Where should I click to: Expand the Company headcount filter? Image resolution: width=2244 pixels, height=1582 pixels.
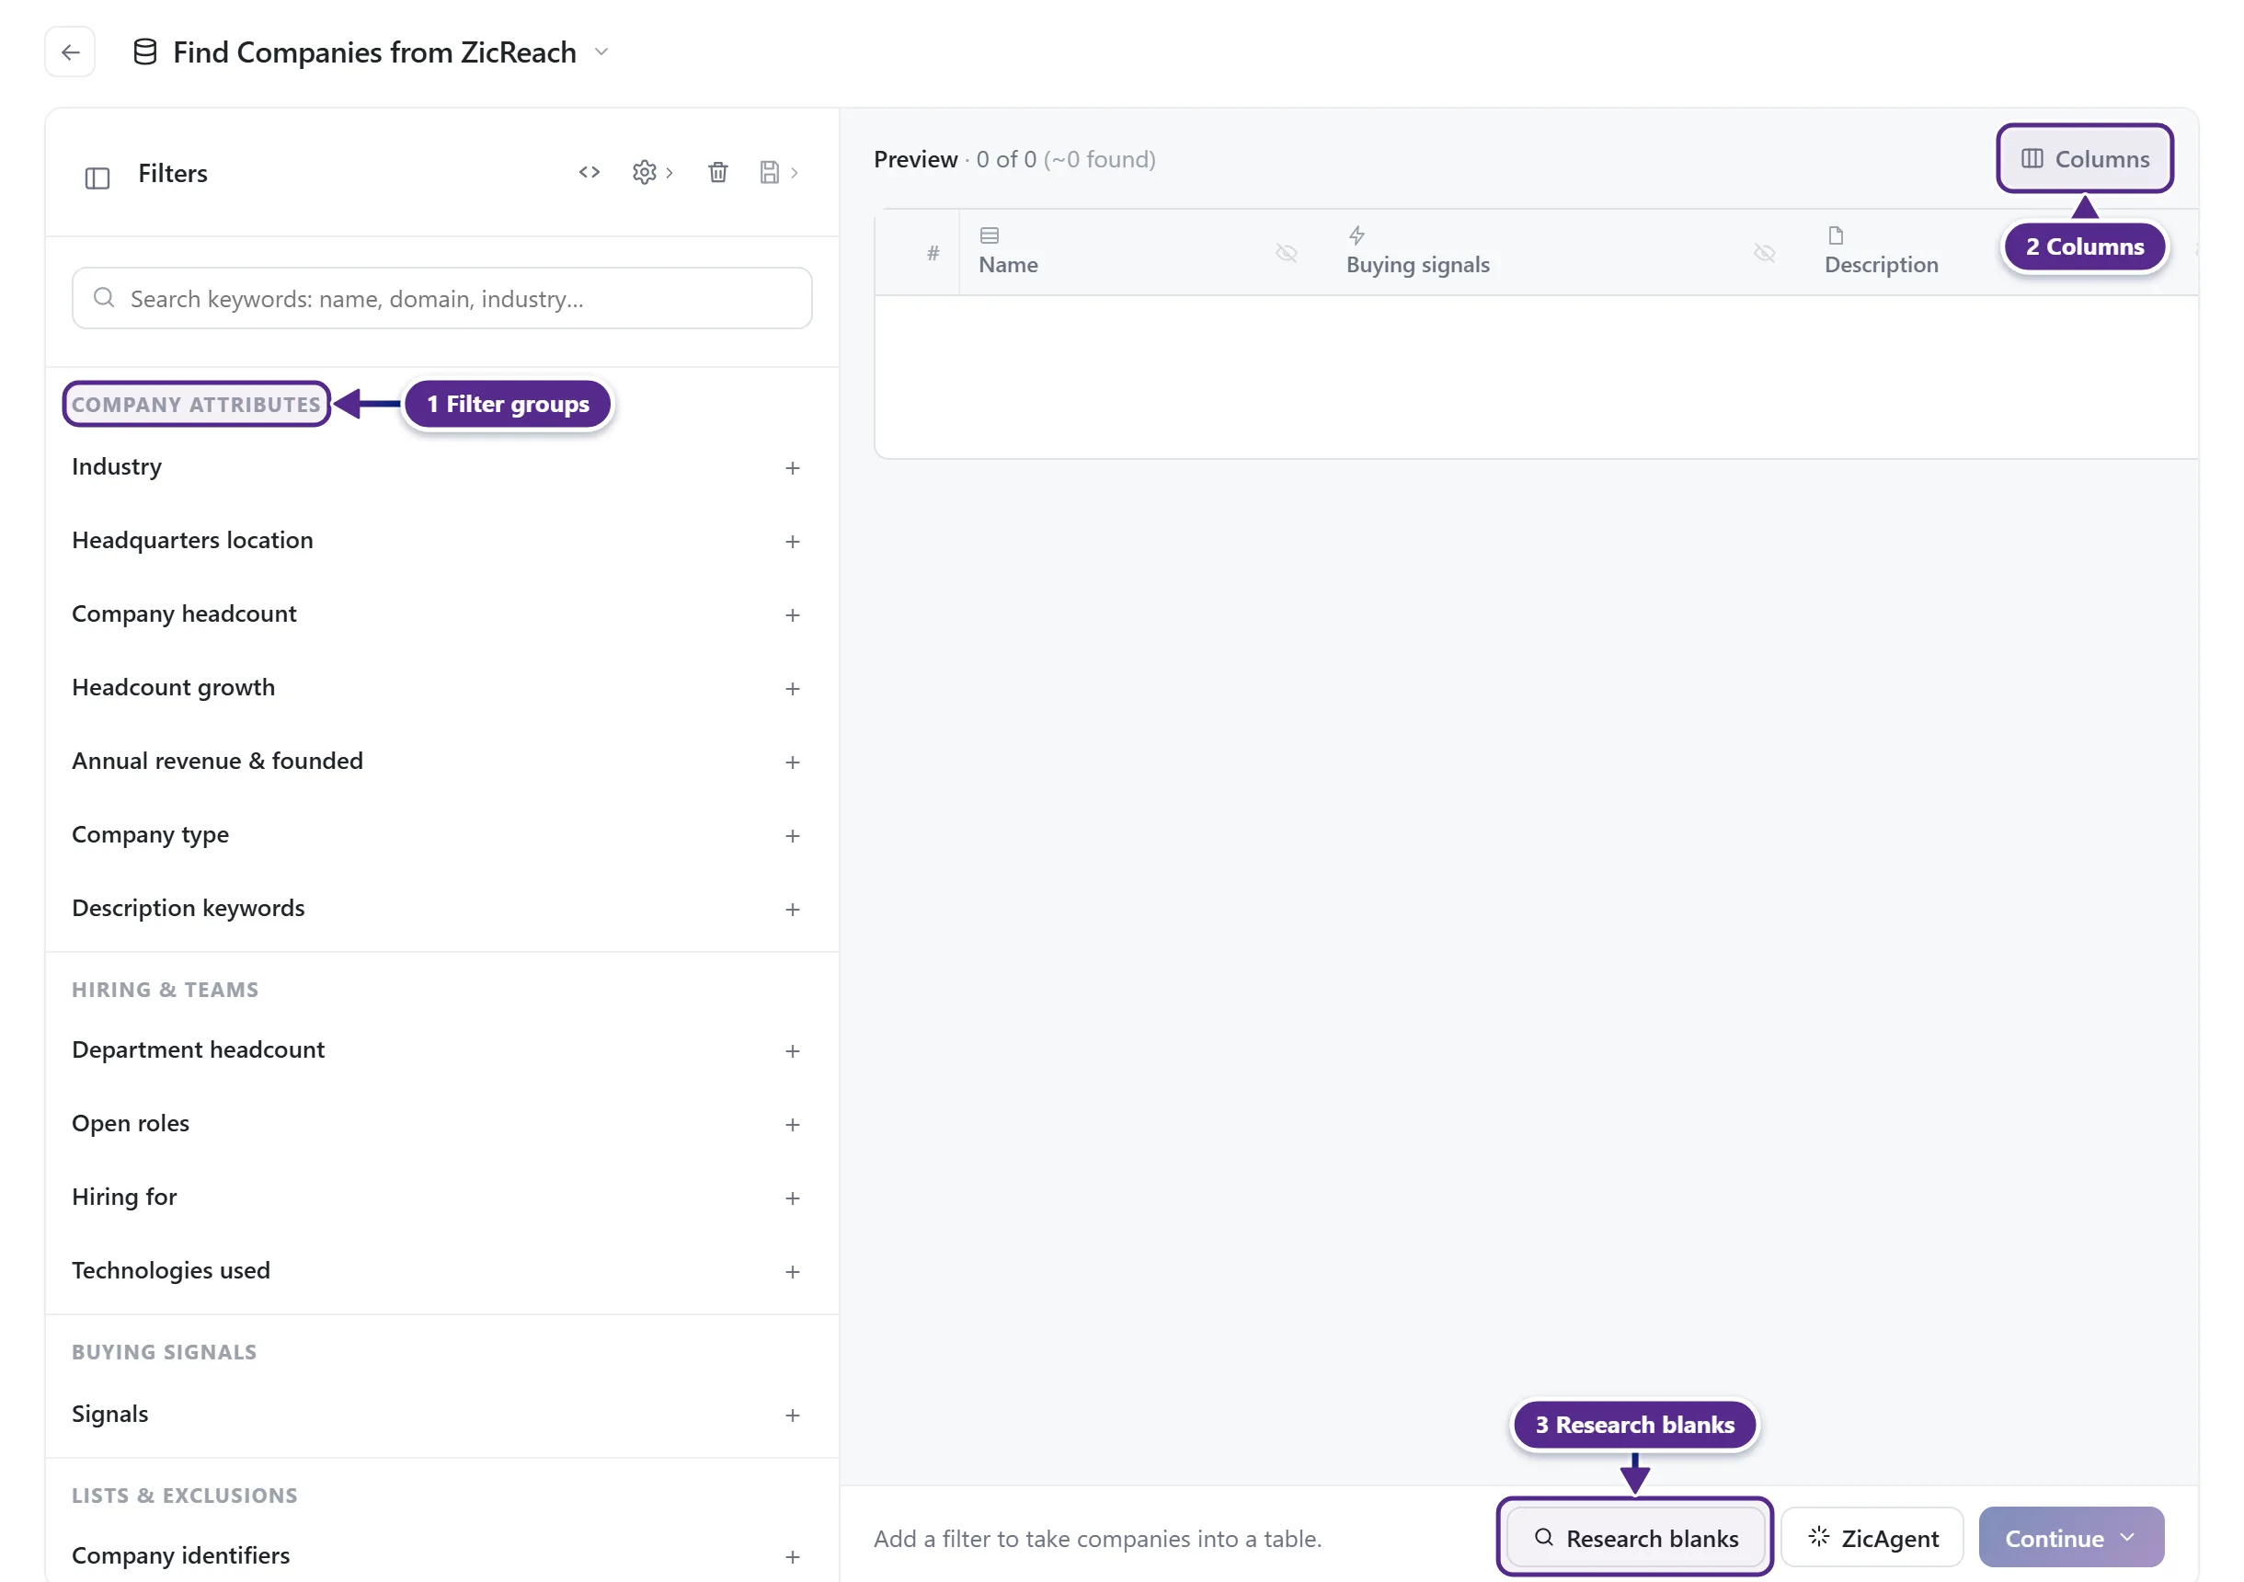coord(793,615)
